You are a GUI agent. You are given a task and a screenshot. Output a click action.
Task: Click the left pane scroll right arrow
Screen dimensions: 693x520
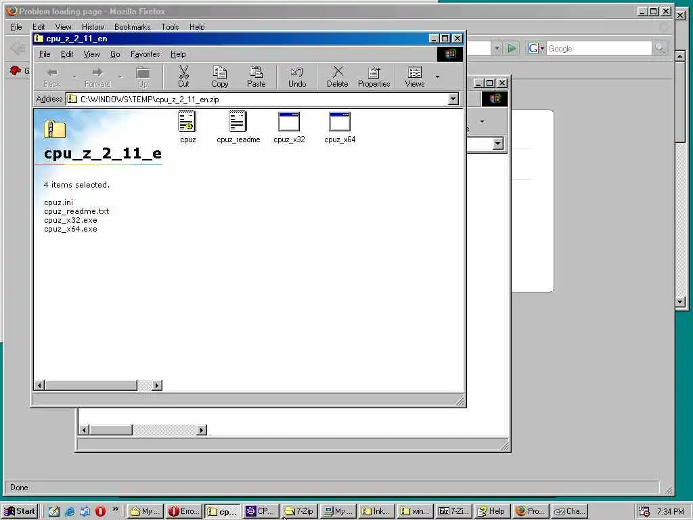[x=156, y=385]
